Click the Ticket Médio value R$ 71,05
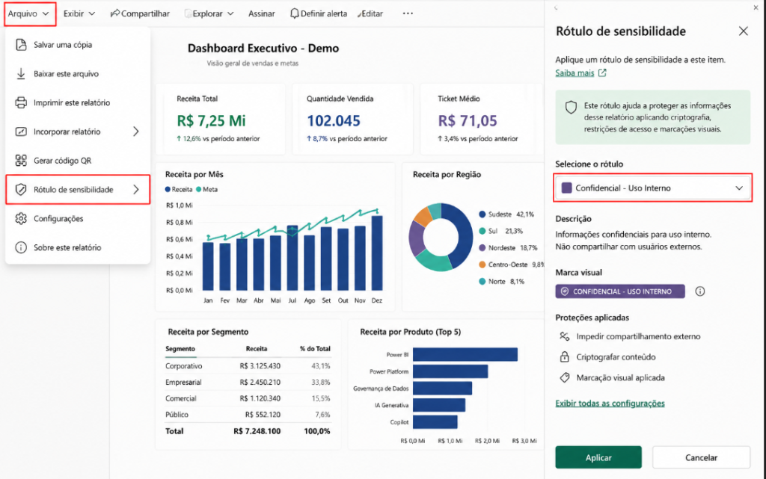The width and height of the screenshot is (766, 479). pos(468,120)
